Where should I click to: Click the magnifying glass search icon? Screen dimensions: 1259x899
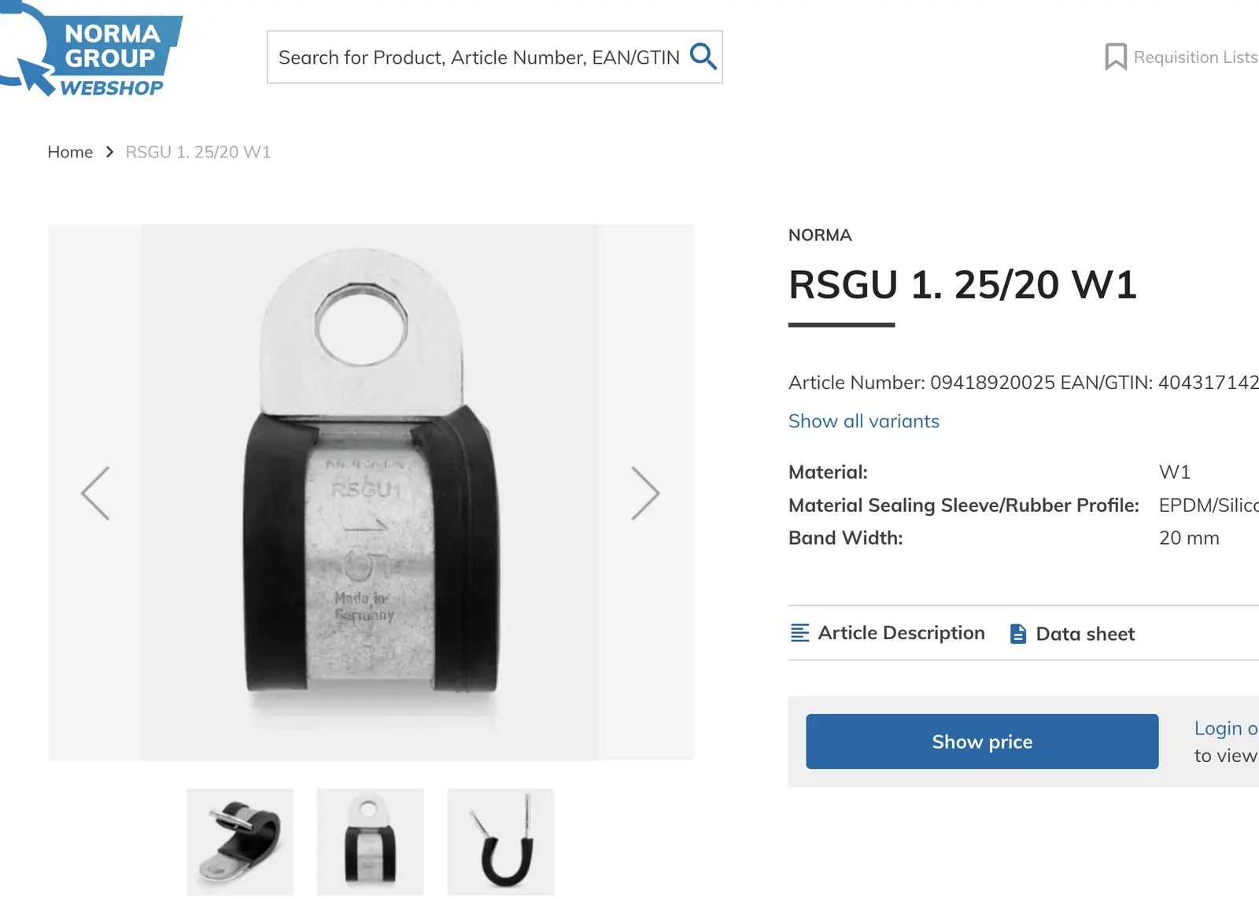click(x=703, y=57)
